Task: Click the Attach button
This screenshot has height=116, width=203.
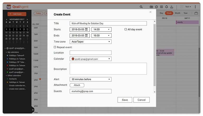Action: coord(77,85)
